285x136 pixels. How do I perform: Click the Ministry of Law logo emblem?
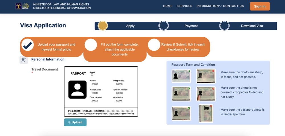coord(19,6)
